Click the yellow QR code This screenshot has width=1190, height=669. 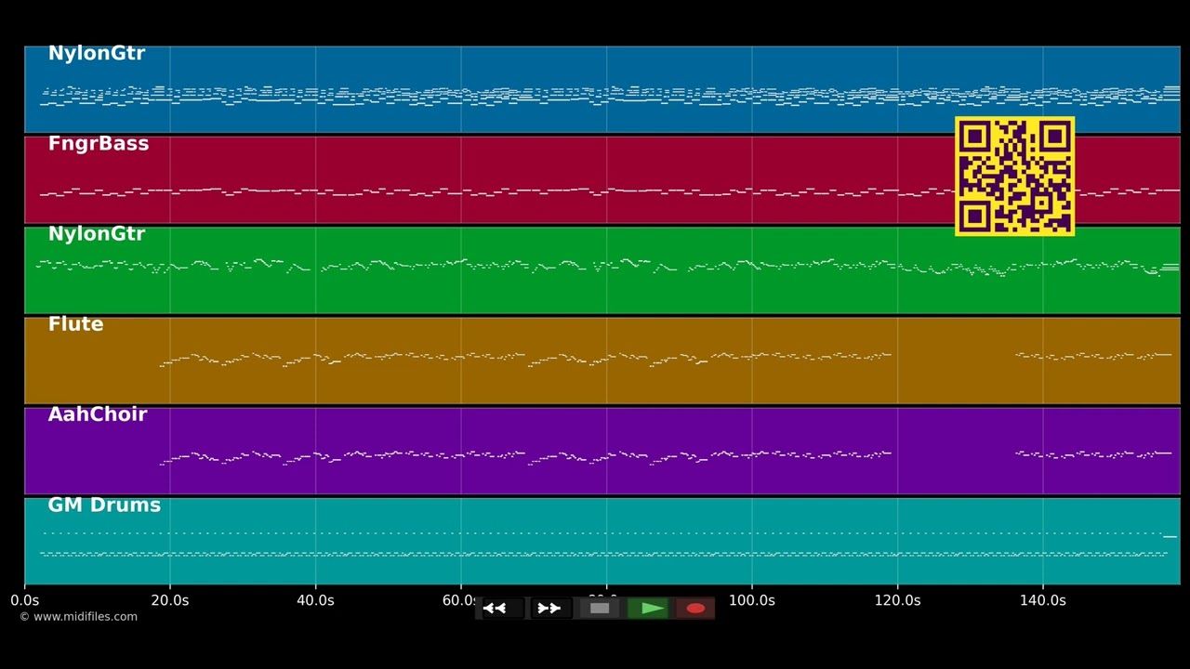pos(1014,176)
